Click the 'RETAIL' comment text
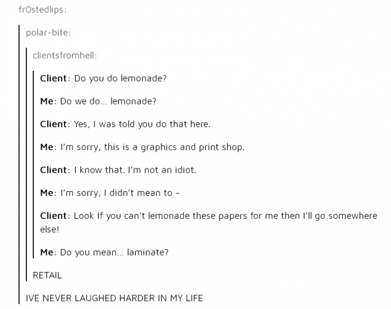This screenshot has width=391, height=309. 47,275
